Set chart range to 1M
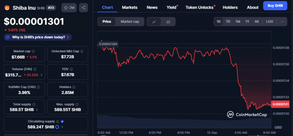 [238, 21]
